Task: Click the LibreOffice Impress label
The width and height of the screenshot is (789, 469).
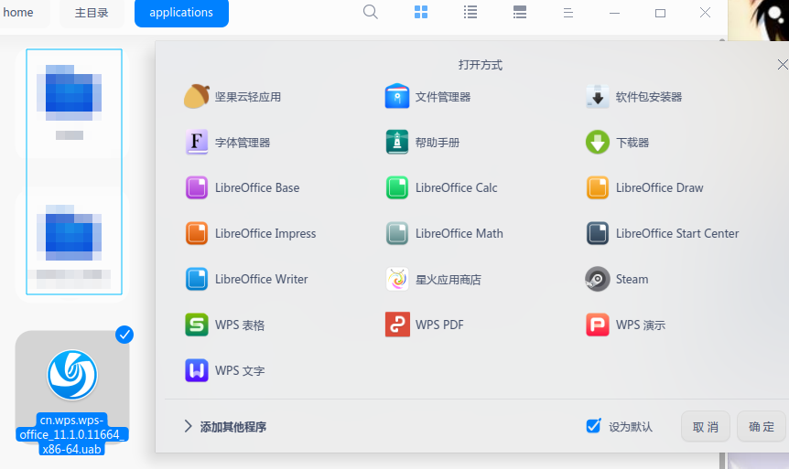Action: coord(265,234)
